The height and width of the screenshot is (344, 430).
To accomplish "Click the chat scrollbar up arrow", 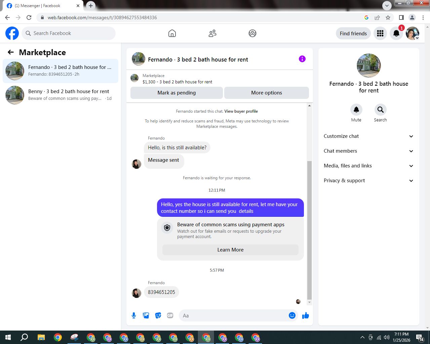I will [310, 106].
